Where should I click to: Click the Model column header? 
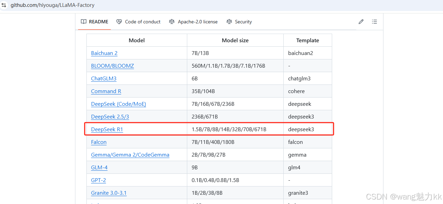[137, 41]
